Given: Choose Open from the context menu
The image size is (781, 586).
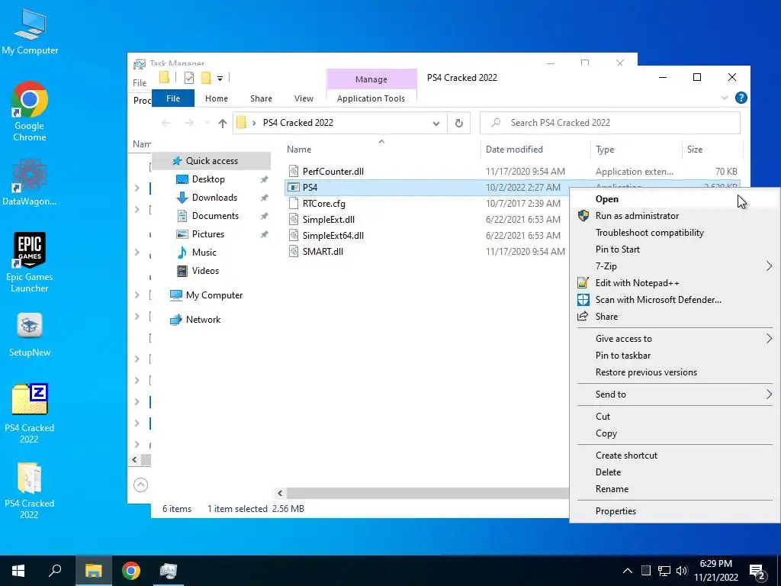Looking at the screenshot, I should point(674,199).
